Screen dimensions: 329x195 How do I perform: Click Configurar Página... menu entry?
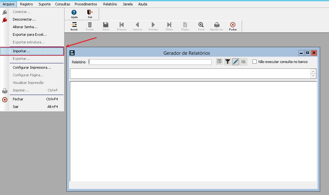(32, 75)
